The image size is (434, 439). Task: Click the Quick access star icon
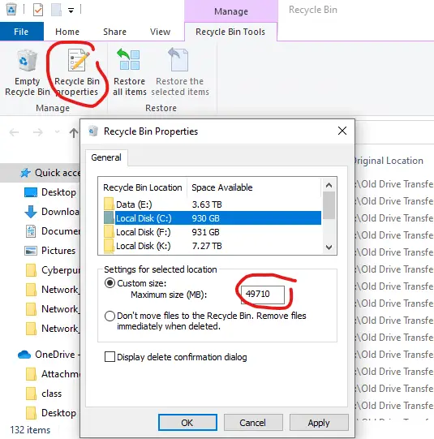coord(25,173)
